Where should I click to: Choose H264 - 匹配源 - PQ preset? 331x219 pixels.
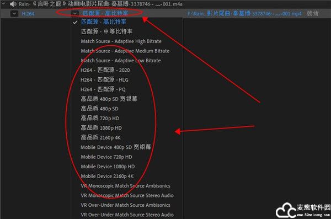click(103, 89)
